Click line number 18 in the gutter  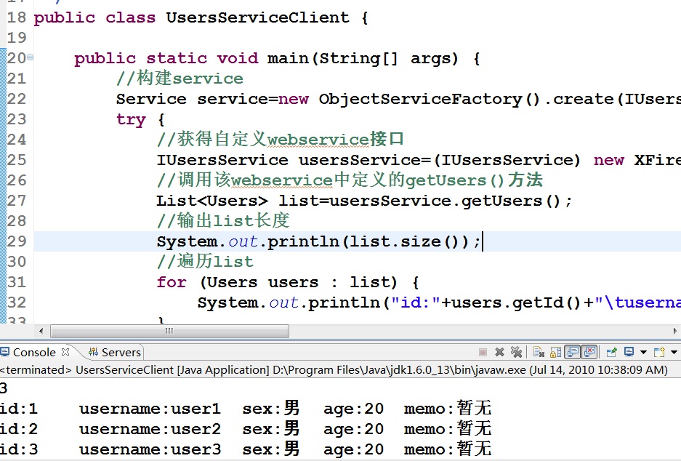click(17, 17)
